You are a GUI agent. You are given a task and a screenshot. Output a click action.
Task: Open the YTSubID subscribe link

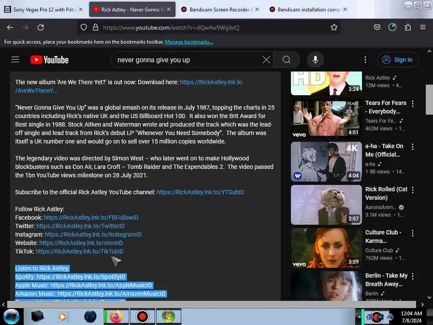(200, 192)
